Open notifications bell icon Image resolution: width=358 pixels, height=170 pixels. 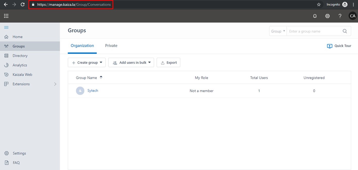tap(315, 16)
